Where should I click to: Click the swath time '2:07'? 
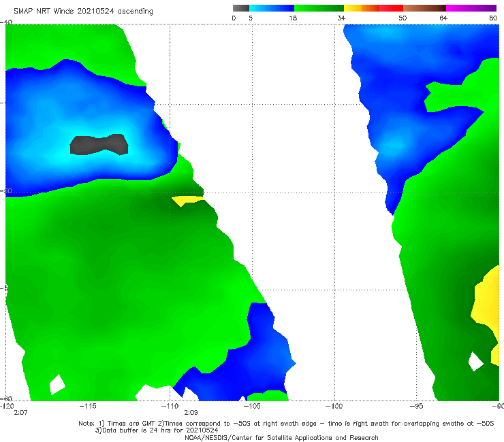point(20,413)
